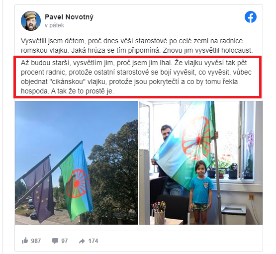Click the girl in the blue t-shirt

pos(201,192)
